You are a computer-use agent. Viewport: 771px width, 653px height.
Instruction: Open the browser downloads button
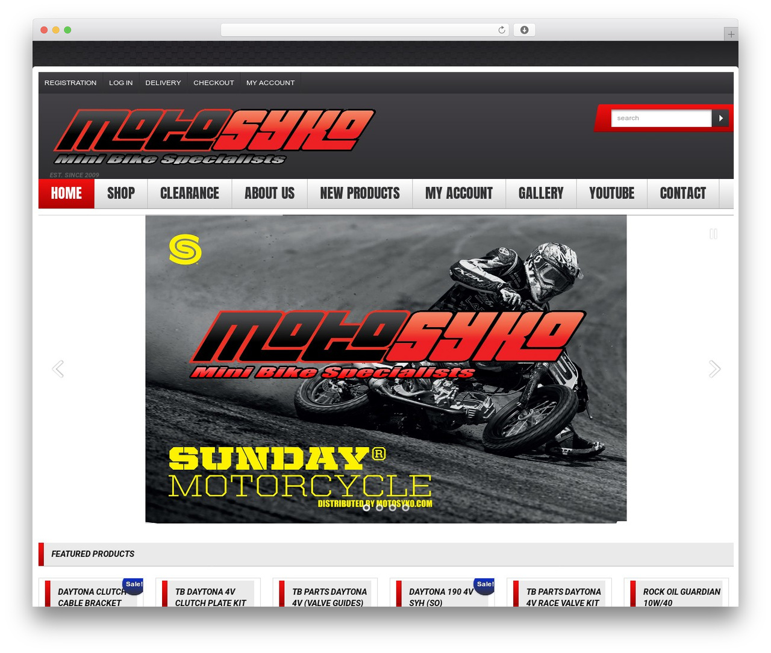tap(524, 30)
